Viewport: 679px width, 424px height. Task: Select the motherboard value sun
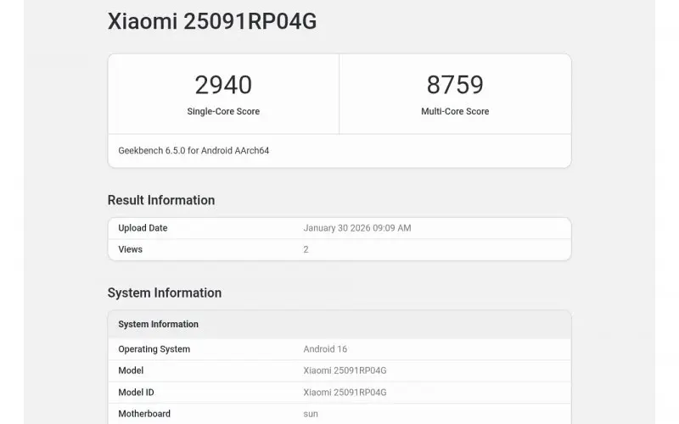pyautogui.click(x=311, y=414)
